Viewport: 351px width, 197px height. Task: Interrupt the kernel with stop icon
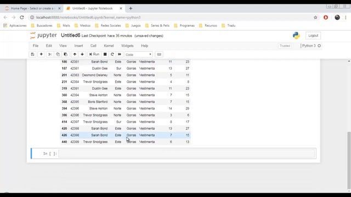pyautogui.click(x=105, y=54)
